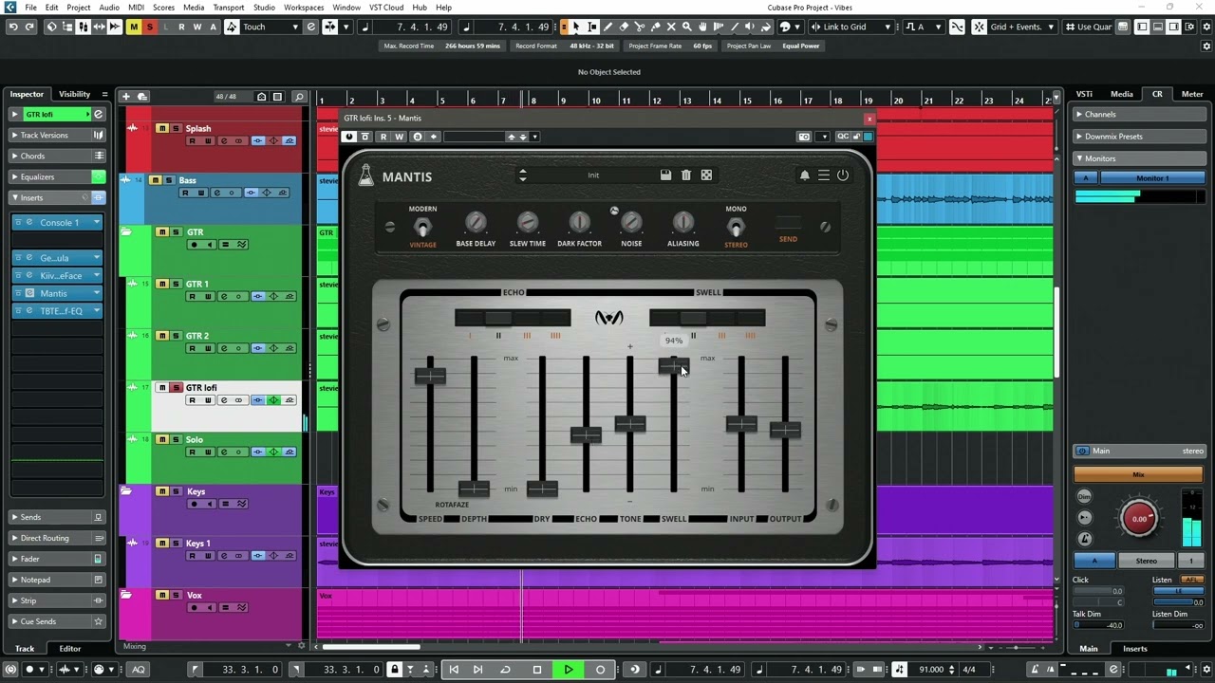Switch to the Visibility tab

click(x=74, y=94)
